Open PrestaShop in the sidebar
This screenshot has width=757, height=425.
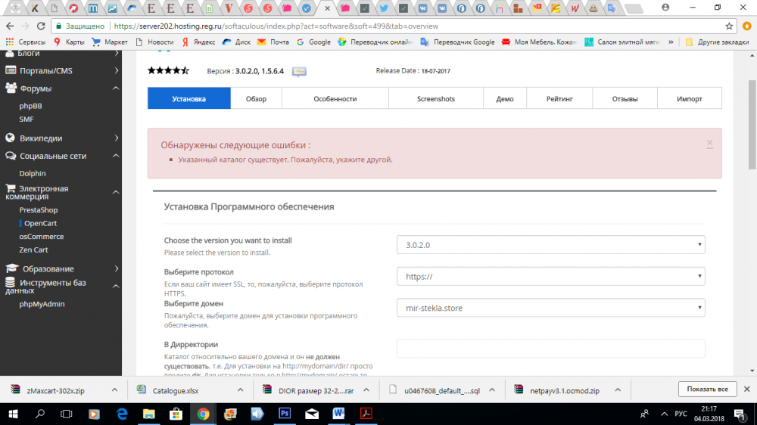tap(39, 209)
